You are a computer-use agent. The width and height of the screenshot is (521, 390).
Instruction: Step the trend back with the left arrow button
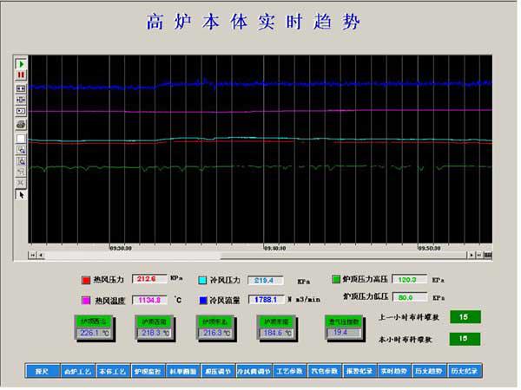pyautogui.click(x=41, y=255)
